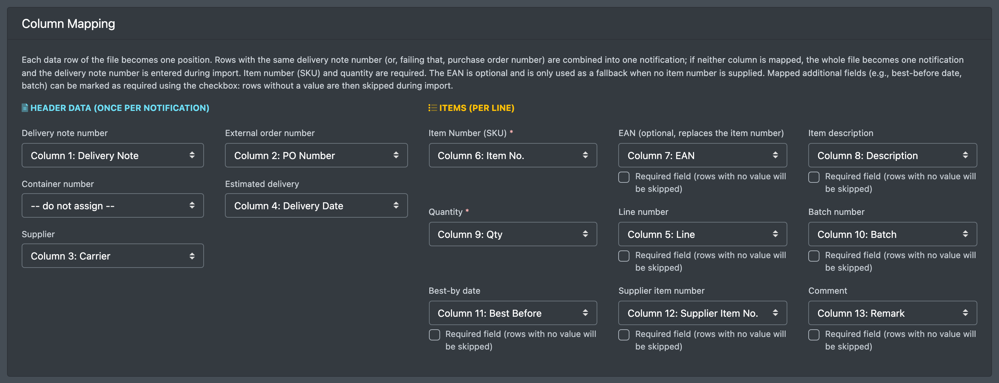
Task: Open the Comment dropdown showing Remark
Action: [x=892, y=313]
